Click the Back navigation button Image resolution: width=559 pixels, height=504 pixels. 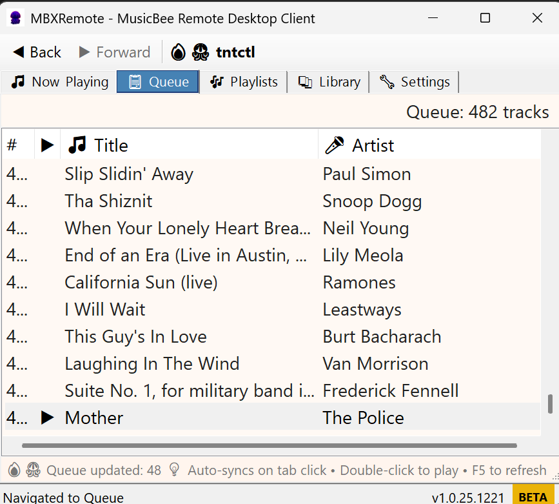pos(37,52)
